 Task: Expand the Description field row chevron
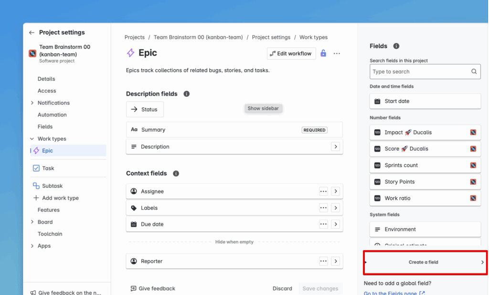pyautogui.click(x=336, y=147)
